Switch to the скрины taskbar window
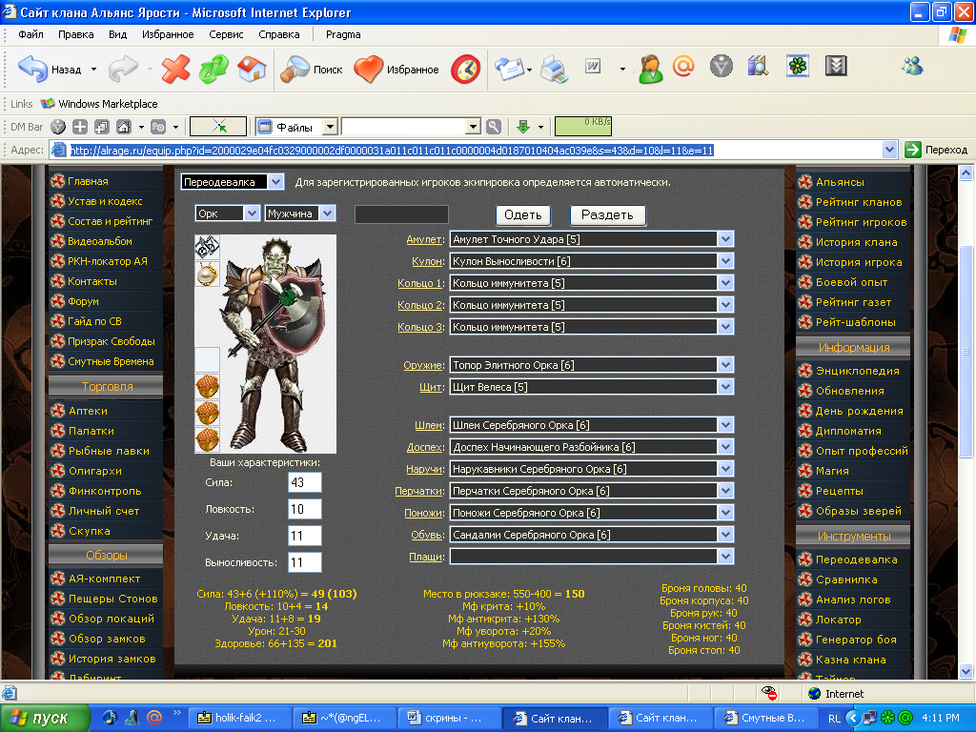Image resolution: width=976 pixels, height=732 pixels. click(448, 719)
